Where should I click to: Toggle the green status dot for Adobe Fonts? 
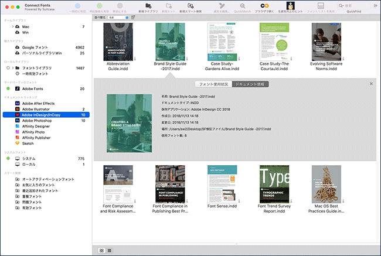tap(8, 88)
